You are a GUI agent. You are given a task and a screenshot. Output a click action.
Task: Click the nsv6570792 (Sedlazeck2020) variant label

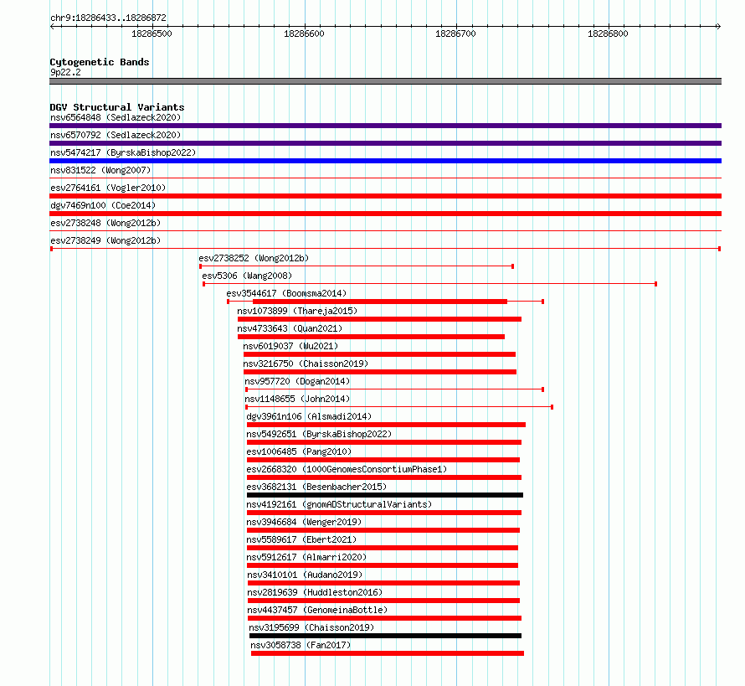click(x=116, y=135)
